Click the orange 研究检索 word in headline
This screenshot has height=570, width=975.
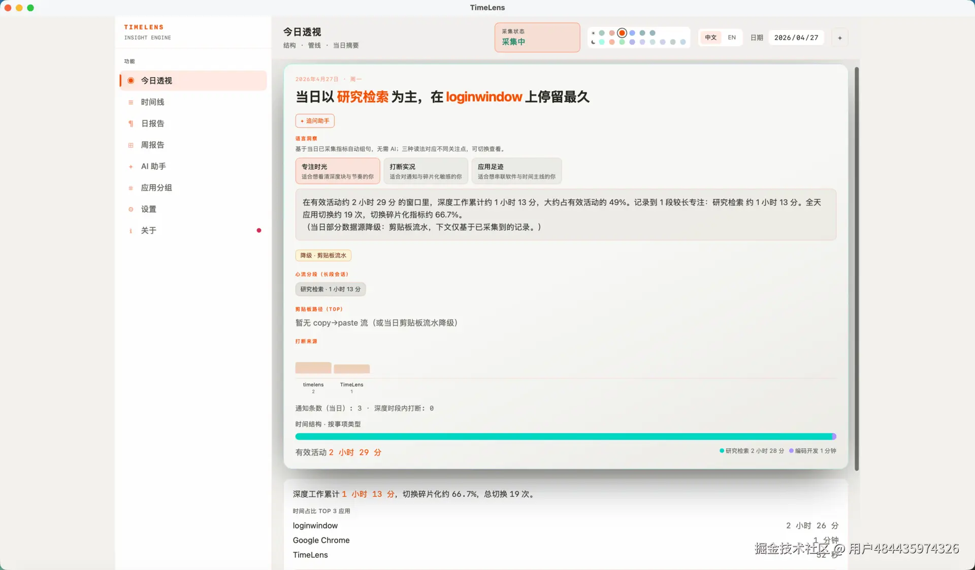point(363,97)
